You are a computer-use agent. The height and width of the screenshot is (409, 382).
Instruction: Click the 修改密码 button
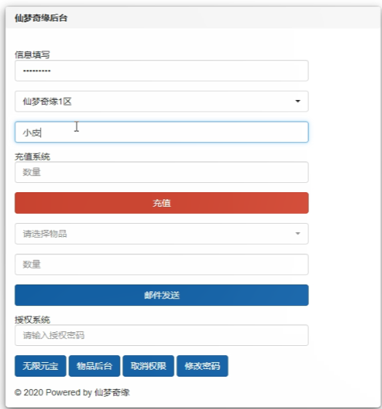point(202,366)
